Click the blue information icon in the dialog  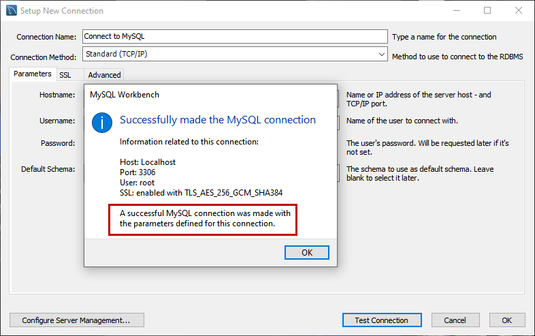(x=102, y=122)
